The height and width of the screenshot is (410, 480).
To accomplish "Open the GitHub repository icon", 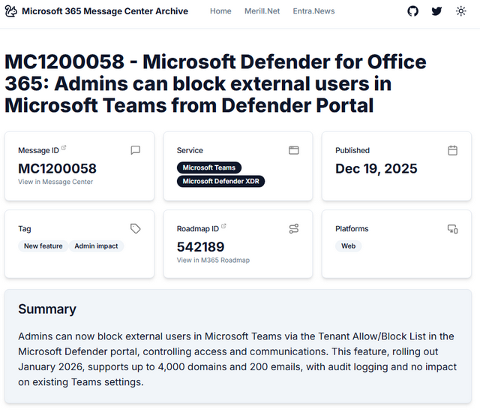I will coord(413,11).
